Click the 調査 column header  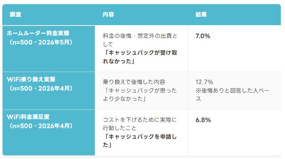15,14
